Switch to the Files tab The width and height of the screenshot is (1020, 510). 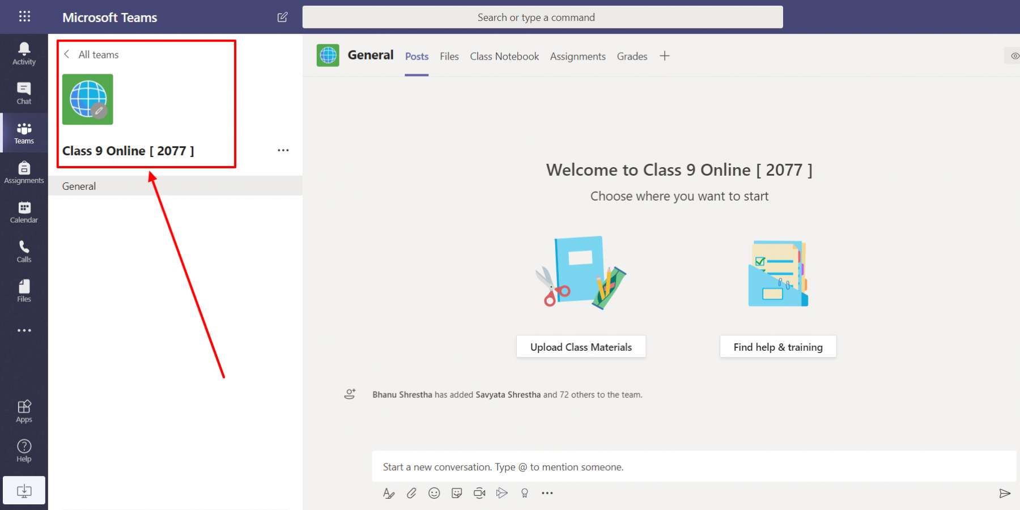click(x=449, y=56)
